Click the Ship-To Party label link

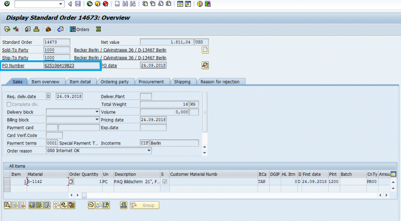15,58
